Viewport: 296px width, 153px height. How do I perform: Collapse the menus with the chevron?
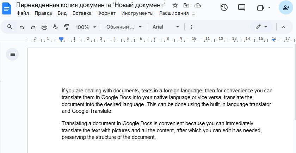pyautogui.click(x=283, y=27)
